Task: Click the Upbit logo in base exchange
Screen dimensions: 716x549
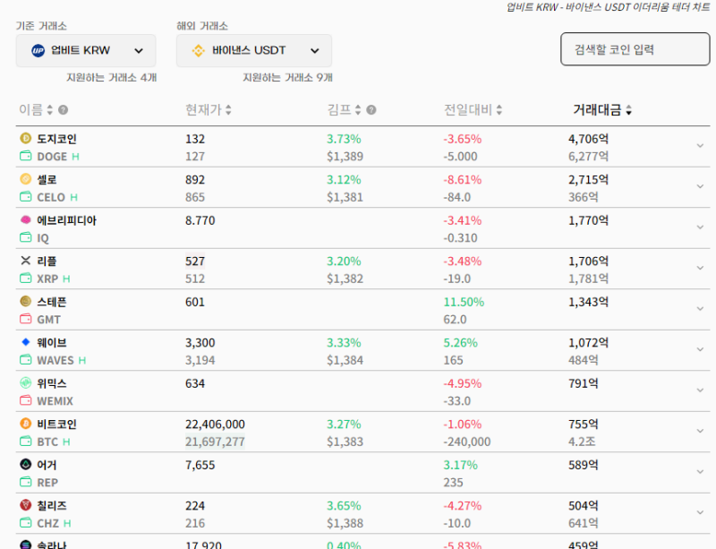Action: (x=38, y=51)
